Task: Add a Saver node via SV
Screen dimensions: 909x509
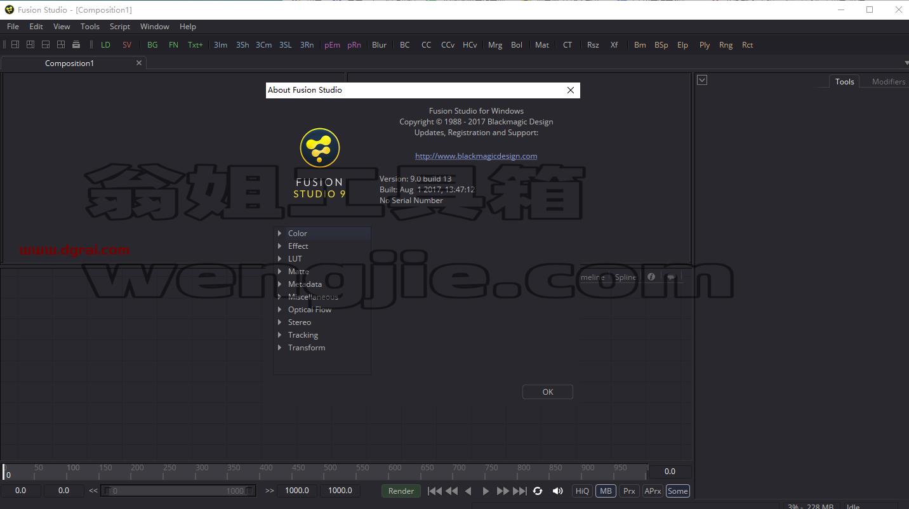Action: click(127, 45)
